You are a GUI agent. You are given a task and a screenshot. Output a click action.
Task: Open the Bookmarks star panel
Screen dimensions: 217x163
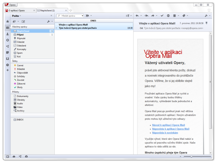8,21
